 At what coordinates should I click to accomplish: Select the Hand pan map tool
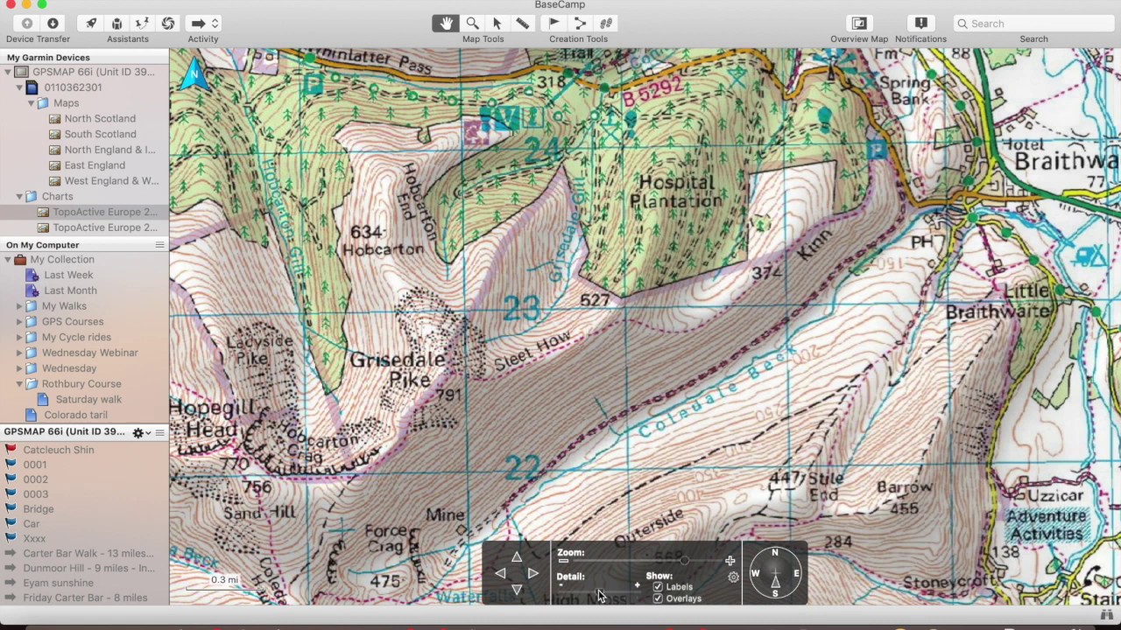click(447, 24)
